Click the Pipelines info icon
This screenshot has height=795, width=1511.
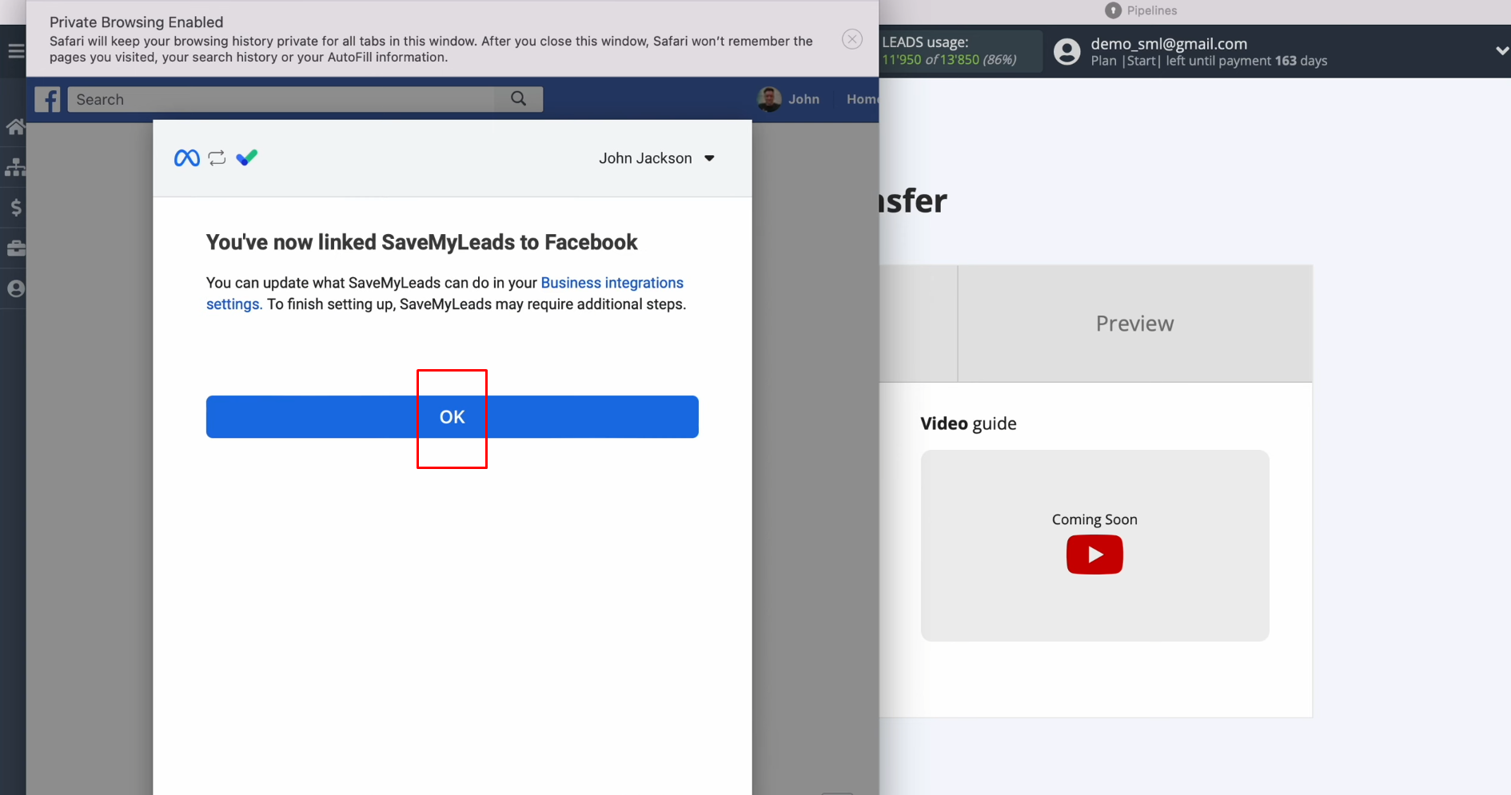(x=1113, y=10)
